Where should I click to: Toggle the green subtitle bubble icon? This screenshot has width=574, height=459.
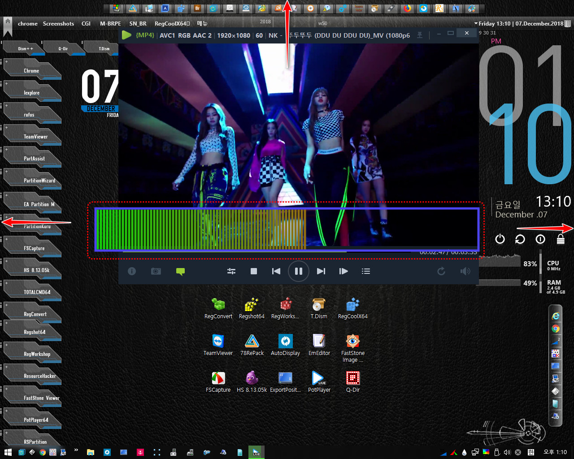coord(180,271)
